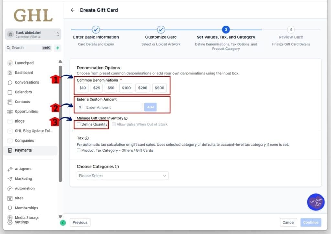The width and height of the screenshot is (331, 234).
Task: Go to Payments in the sidebar
Action: pos(23,150)
